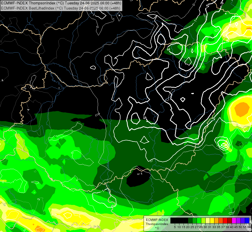Pick the pale yellow 30–31 legend swatch
The height and width of the screenshot is (232, 252).
208,220
